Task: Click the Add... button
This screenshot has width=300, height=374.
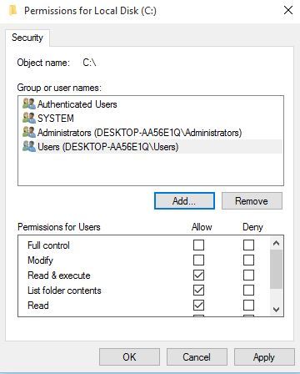Action: pos(184,200)
